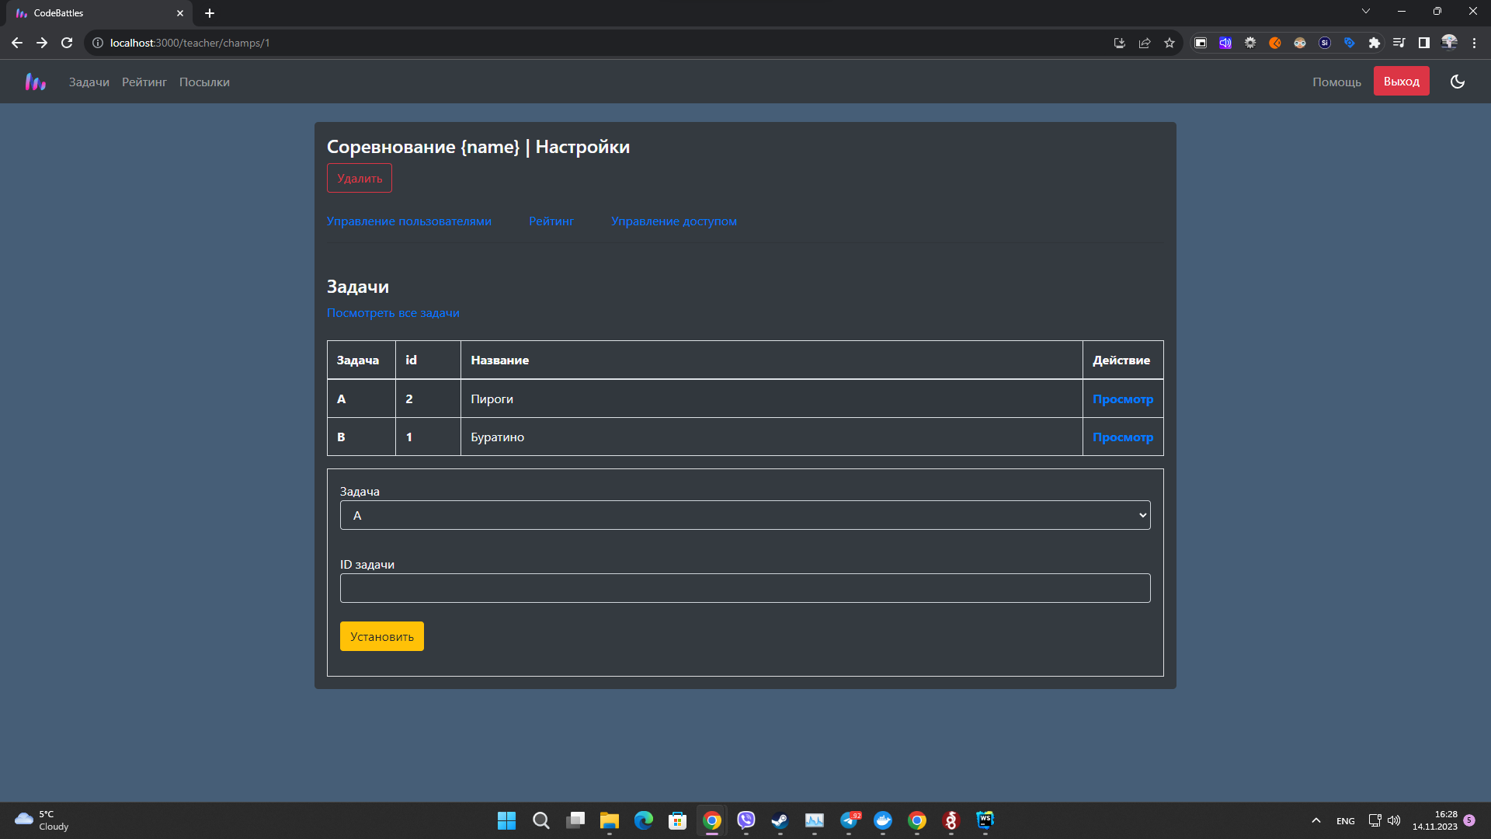
Task: Reload the page with refresh icon
Action: tap(67, 43)
